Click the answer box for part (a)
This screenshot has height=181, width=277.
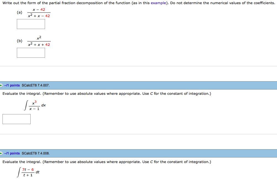[x=31, y=24]
